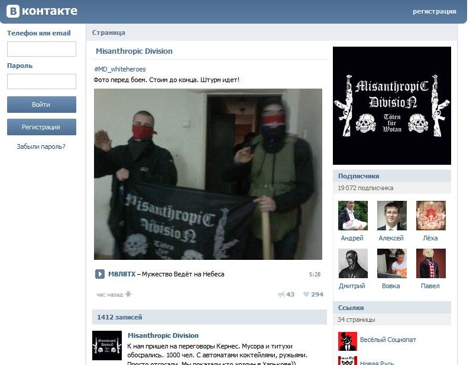This screenshot has height=365, width=473.
Task: Click the Пароль input field
Action: pyautogui.click(x=41, y=82)
